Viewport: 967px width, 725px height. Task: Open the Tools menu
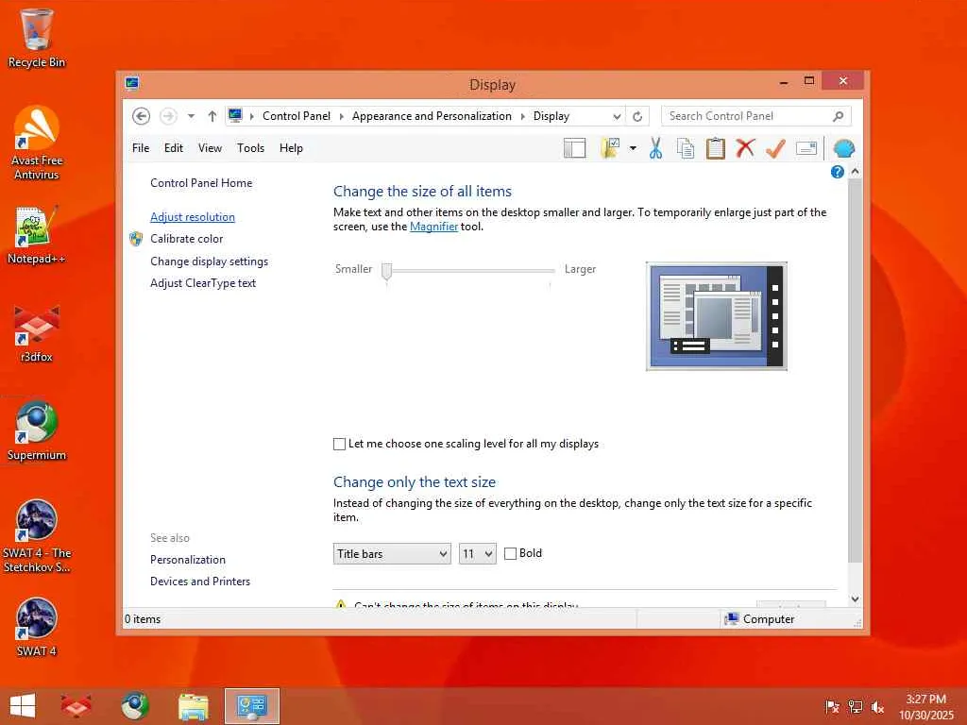pyautogui.click(x=250, y=148)
